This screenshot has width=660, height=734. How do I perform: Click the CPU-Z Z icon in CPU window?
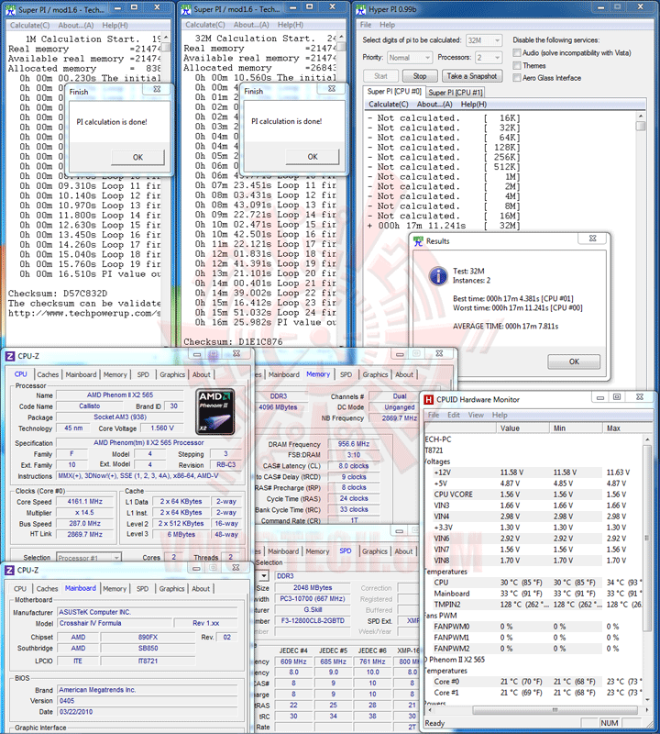[10, 356]
